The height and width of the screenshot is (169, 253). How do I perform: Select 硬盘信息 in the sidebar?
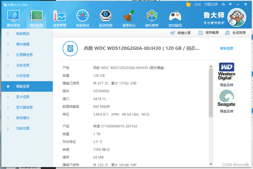tap(27, 86)
